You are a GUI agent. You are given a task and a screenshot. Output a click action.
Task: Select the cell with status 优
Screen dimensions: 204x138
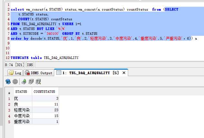tap(23, 98)
